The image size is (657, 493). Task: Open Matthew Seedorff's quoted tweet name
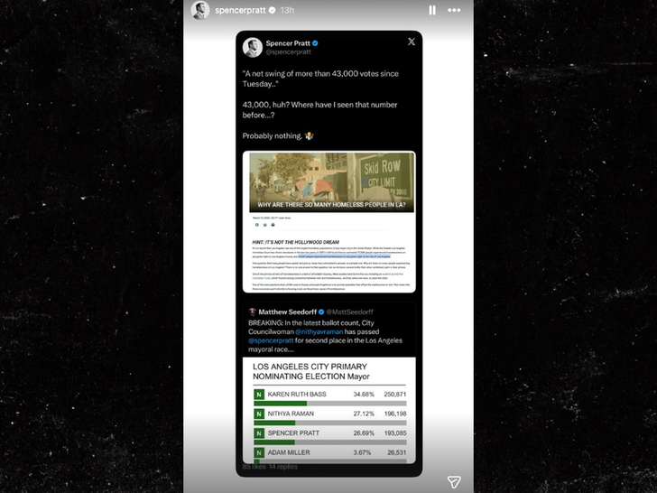[287, 312]
